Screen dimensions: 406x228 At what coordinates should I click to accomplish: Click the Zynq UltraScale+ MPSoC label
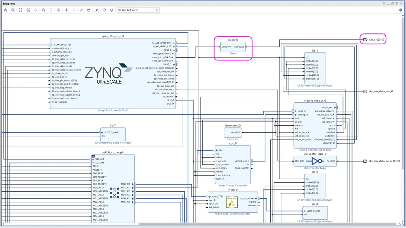pyautogui.click(x=113, y=110)
